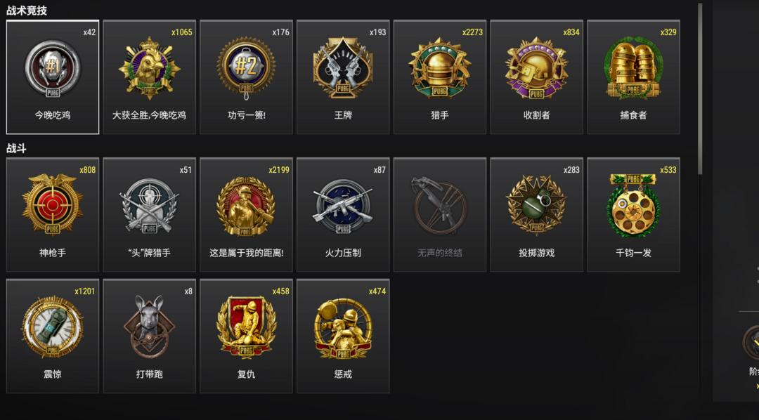Screen dimensions: 759x420
Task: Select the 今晚吃鸡 #1 medal
Action: [53, 77]
